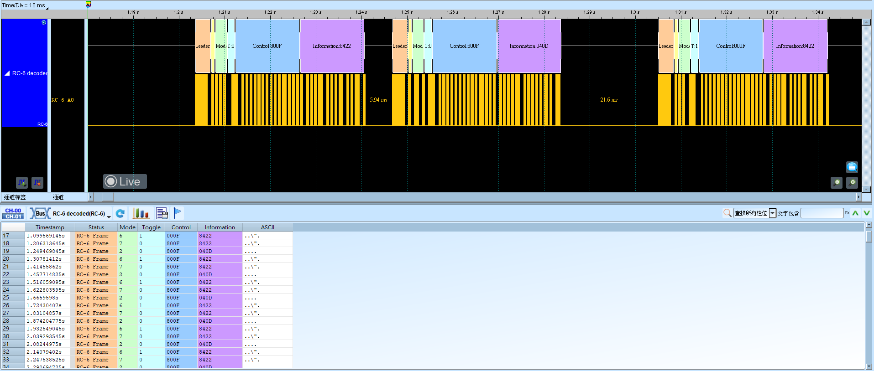Jump to next search match arrow
The image size is (874, 371).
pyautogui.click(x=867, y=213)
